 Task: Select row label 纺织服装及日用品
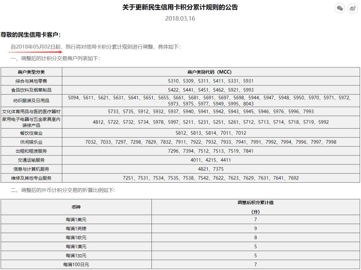(31, 100)
